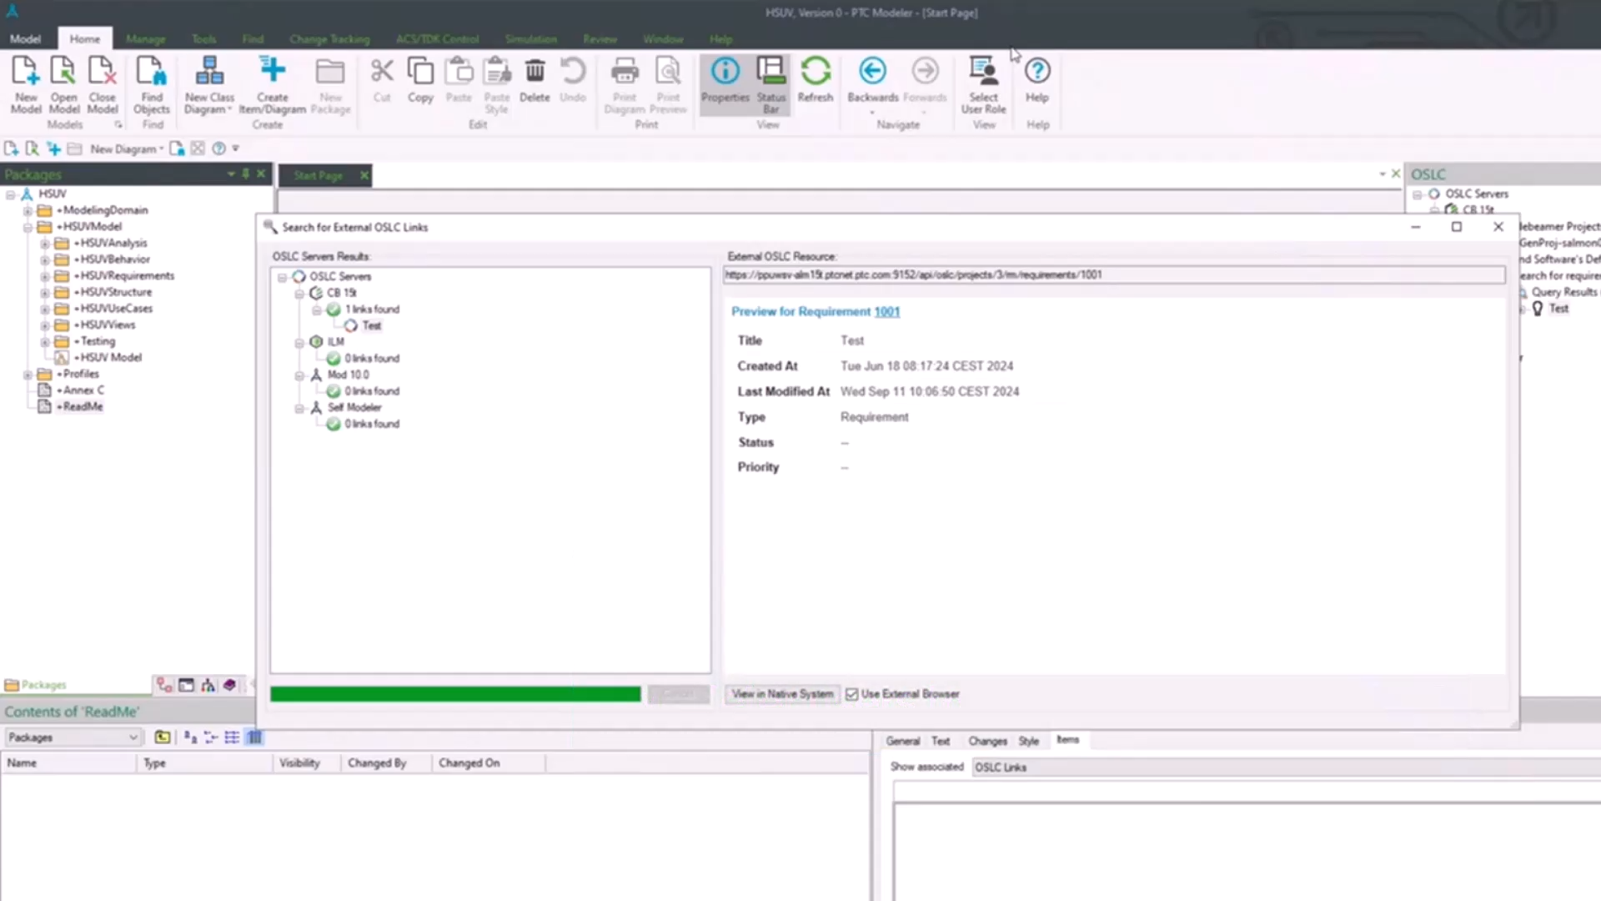1601x901 pixels.
Task: Click Select User Role icon
Action: (983, 71)
